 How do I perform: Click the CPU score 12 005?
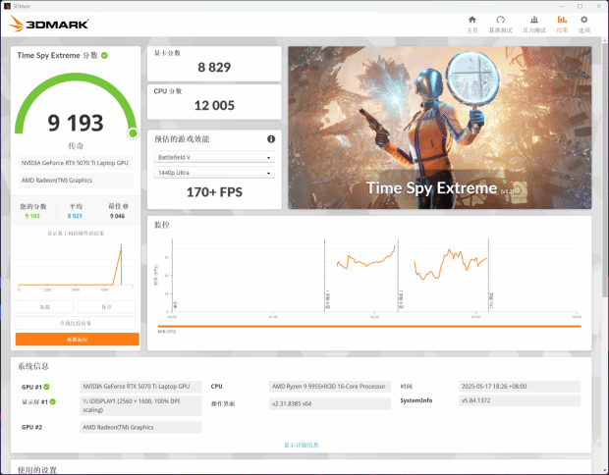214,106
